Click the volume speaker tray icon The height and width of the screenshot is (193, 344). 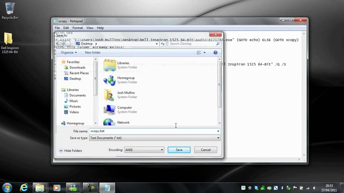click(x=314, y=188)
